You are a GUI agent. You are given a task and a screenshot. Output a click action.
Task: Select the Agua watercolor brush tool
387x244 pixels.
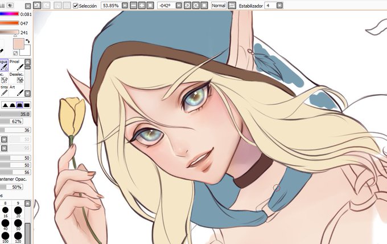(4, 65)
